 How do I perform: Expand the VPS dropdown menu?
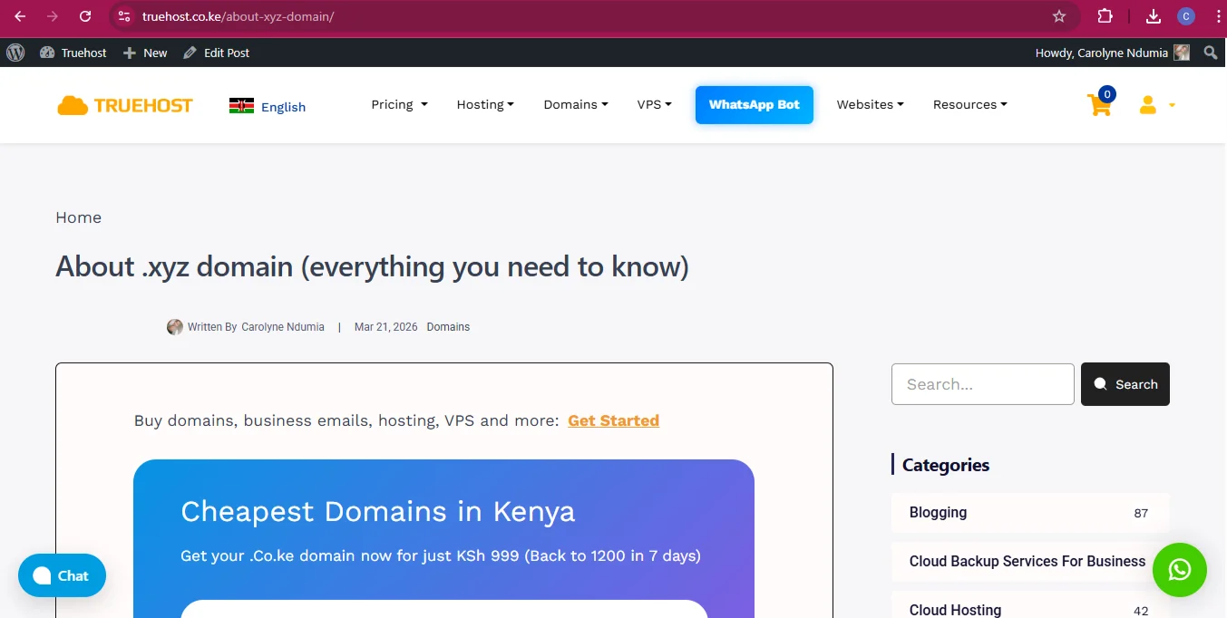pos(654,104)
